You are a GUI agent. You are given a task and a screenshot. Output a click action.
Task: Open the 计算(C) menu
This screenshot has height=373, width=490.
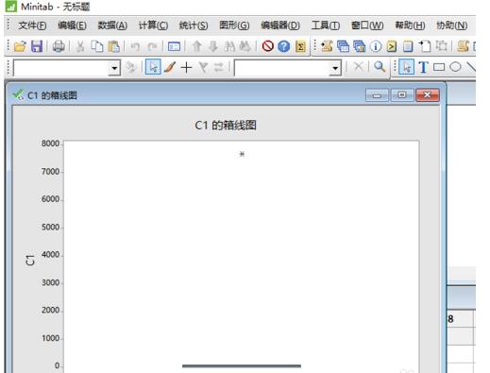(x=153, y=25)
